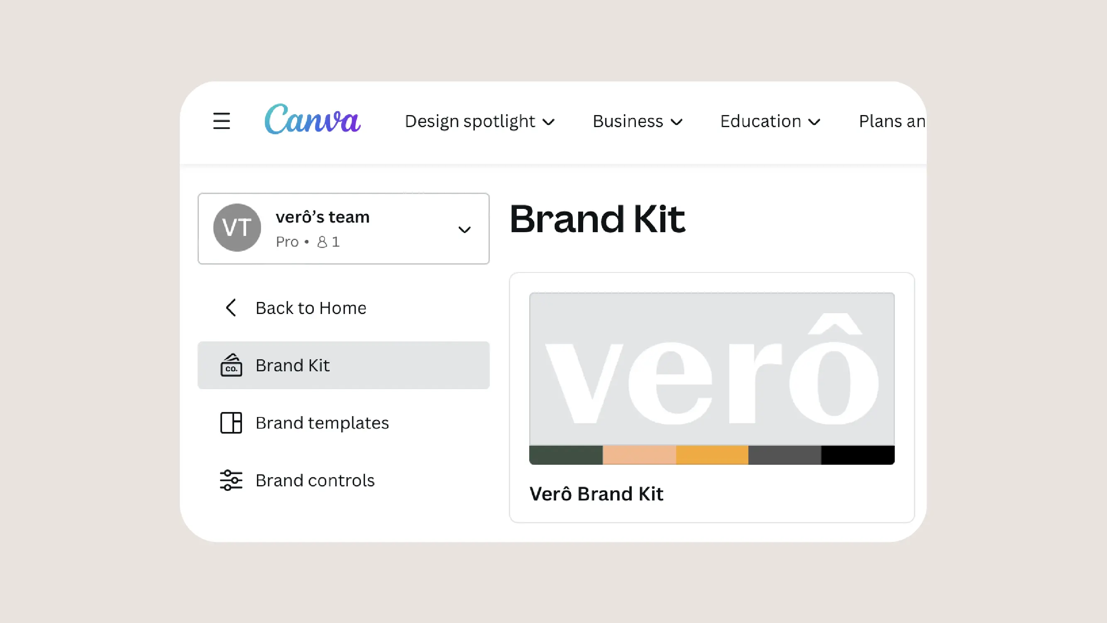Select the Brand Kit menu item
The width and height of the screenshot is (1107, 623).
pyautogui.click(x=344, y=364)
